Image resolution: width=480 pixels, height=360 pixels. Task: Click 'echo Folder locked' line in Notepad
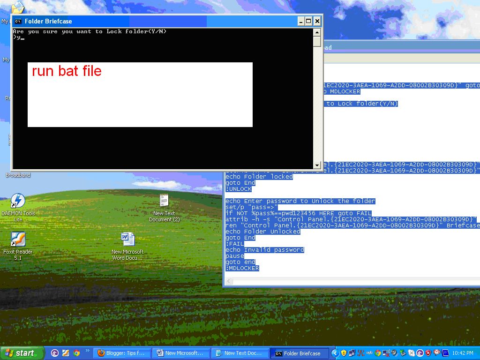click(259, 177)
